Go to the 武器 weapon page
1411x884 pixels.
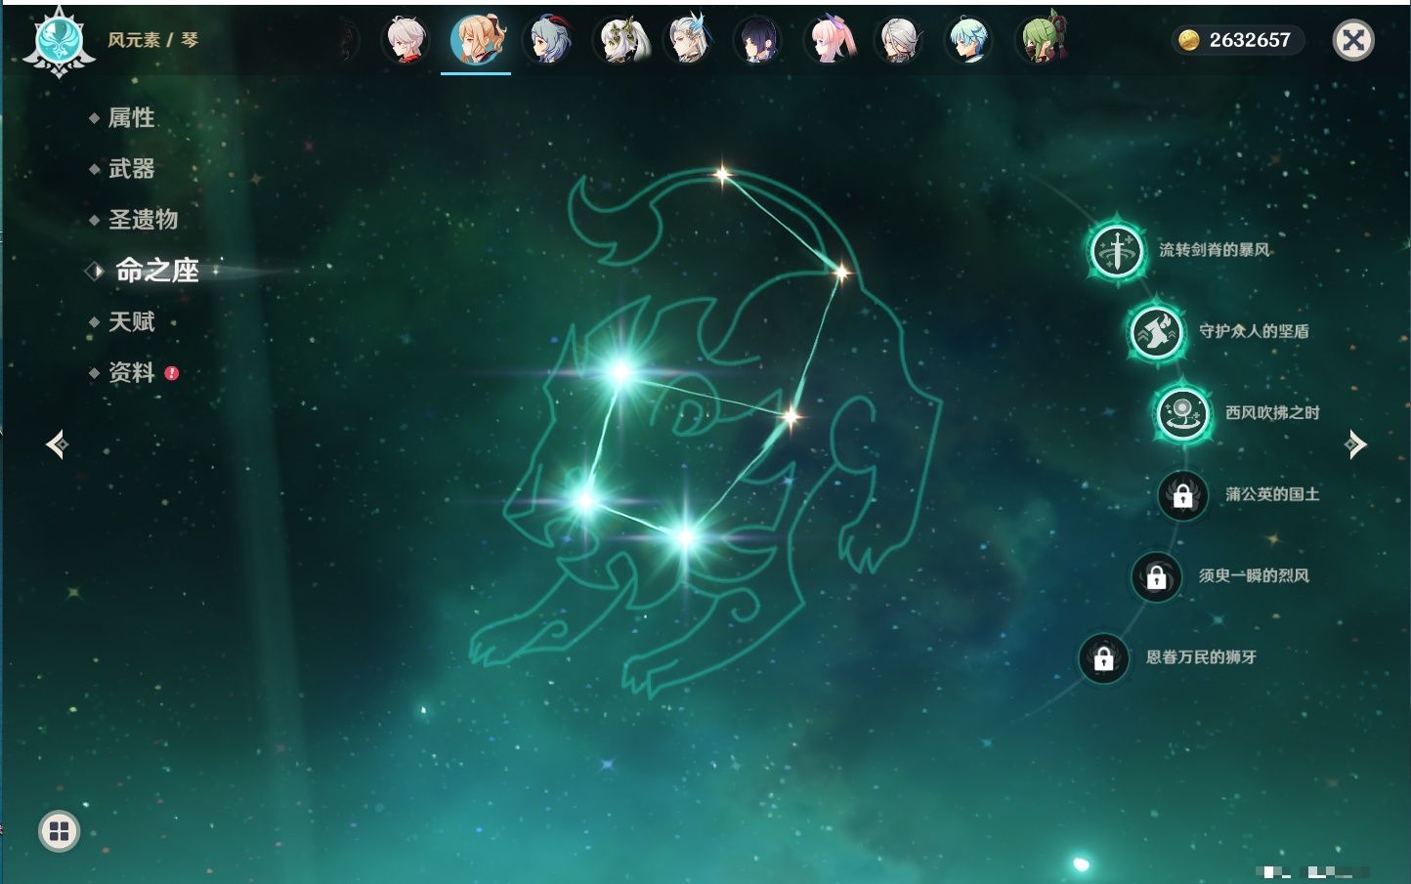(x=131, y=169)
